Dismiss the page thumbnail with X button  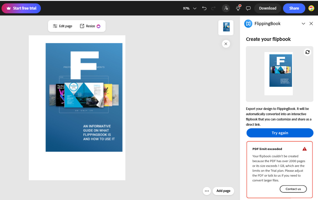[x=226, y=44]
